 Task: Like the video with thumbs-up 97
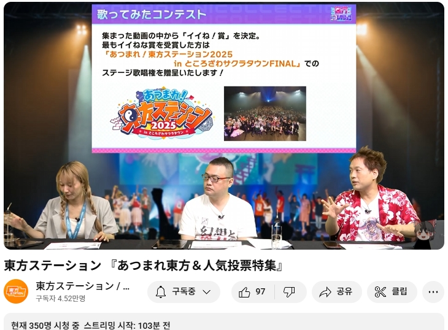[x=253, y=292]
